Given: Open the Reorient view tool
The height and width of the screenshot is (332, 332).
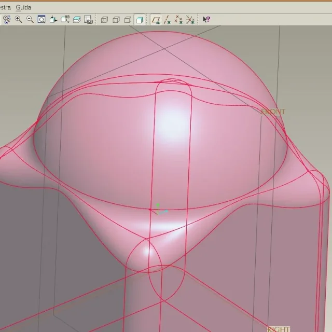Looking at the screenshot, I should tap(53, 20).
